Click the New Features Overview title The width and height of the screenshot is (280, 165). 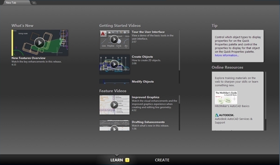[28, 58]
